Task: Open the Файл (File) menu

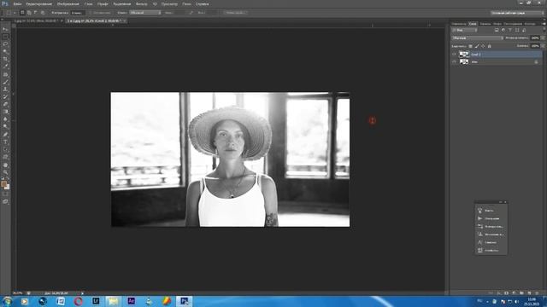Action: click(17, 3)
